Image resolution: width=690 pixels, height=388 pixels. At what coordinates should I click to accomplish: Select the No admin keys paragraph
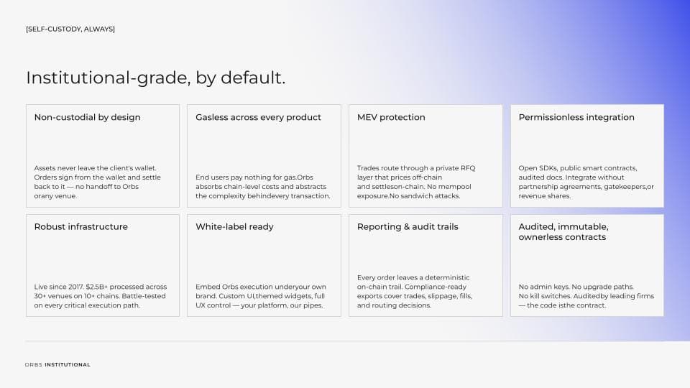point(586,296)
